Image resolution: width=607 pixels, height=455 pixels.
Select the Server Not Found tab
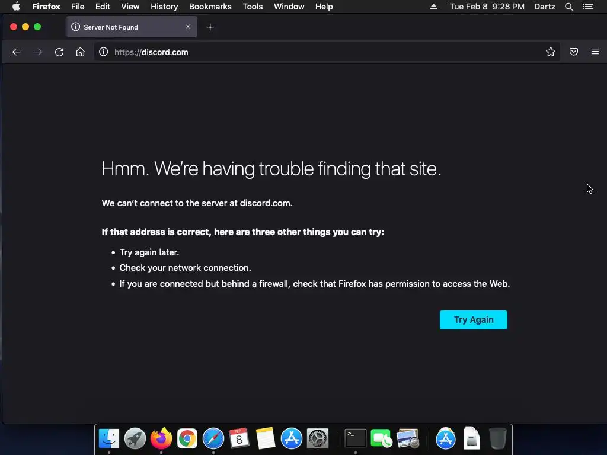[132, 27]
